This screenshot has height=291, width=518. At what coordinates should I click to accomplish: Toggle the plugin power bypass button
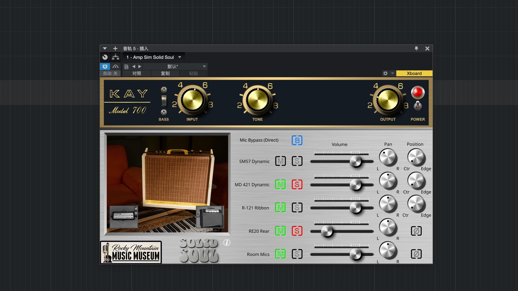(105, 66)
